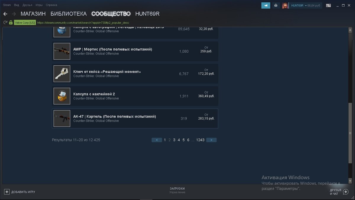Open results page 4
Image resolution: width=355 pixels, height=200 pixels.
click(x=179, y=140)
